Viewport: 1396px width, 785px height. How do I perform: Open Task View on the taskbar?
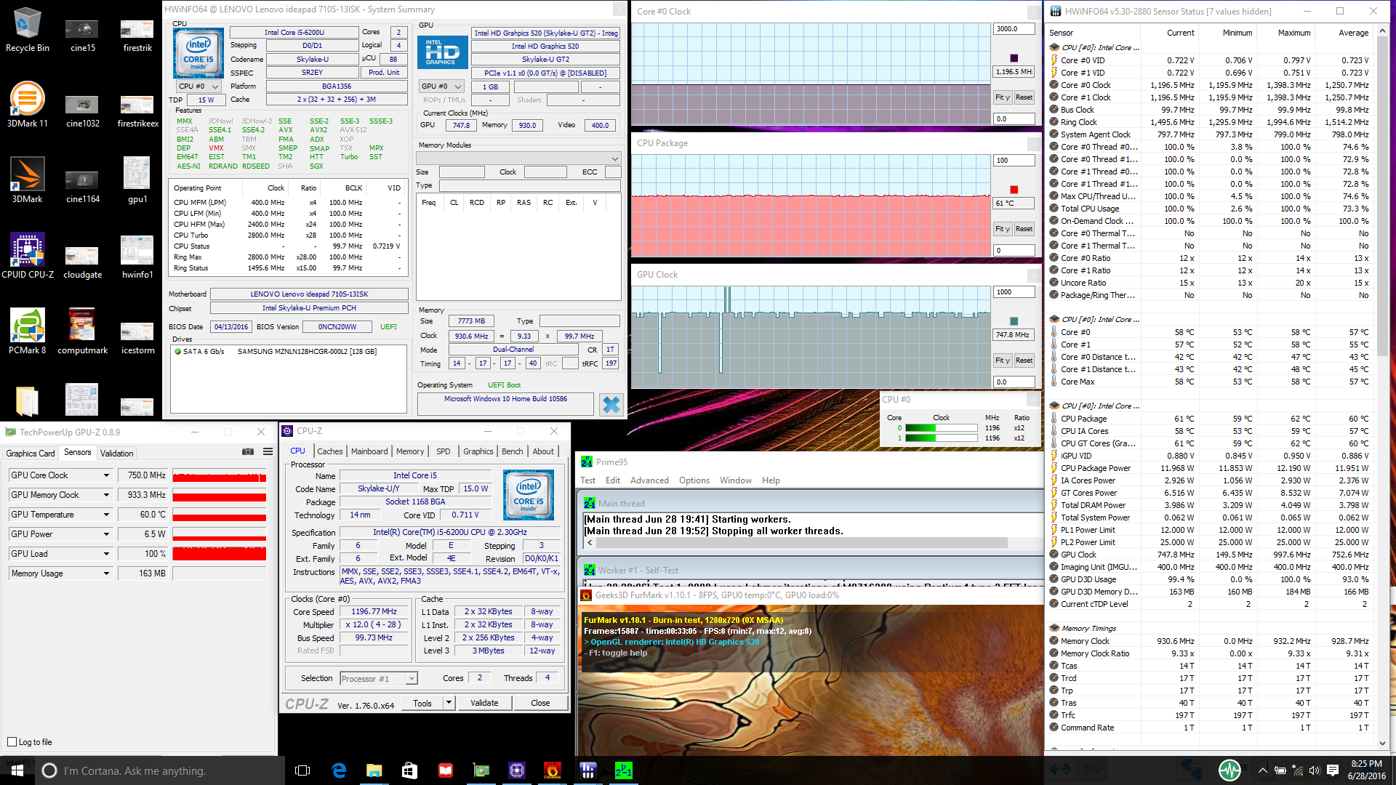pos(302,770)
